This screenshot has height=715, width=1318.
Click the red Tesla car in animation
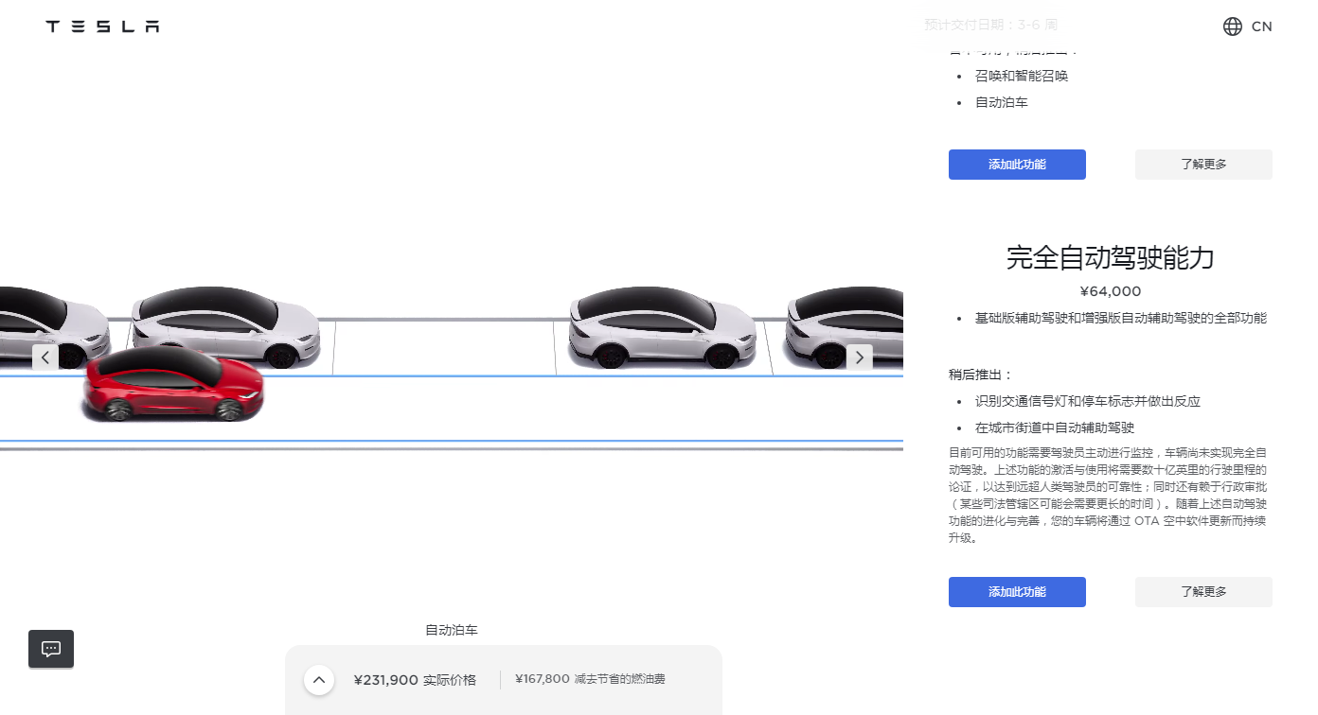pyautogui.click(x=172, y=386)
